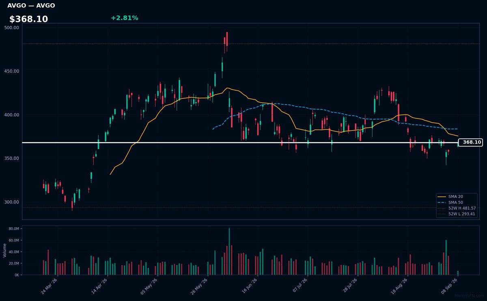
Task: Click the tallest volume bar near 80M
Action: coord(229,252)
